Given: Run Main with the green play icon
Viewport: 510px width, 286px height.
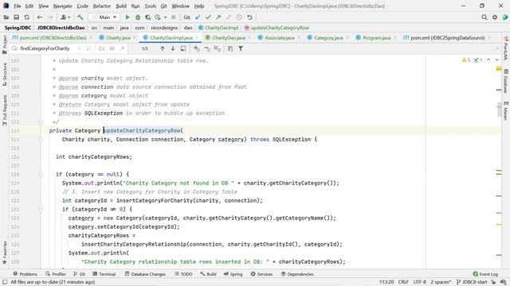Looking at the screenshot, I should [127, 17].
